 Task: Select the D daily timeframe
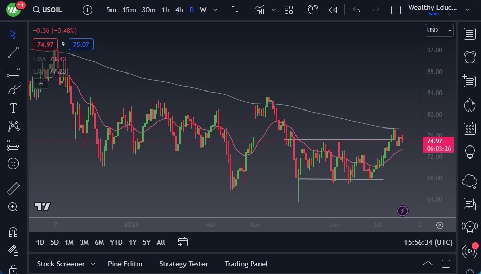(192, 10)
